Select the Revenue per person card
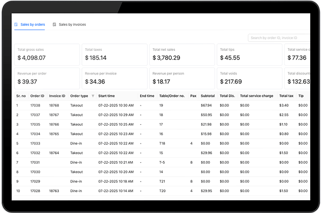This screenshot has width=321, height=213. (x=182, y=79)
